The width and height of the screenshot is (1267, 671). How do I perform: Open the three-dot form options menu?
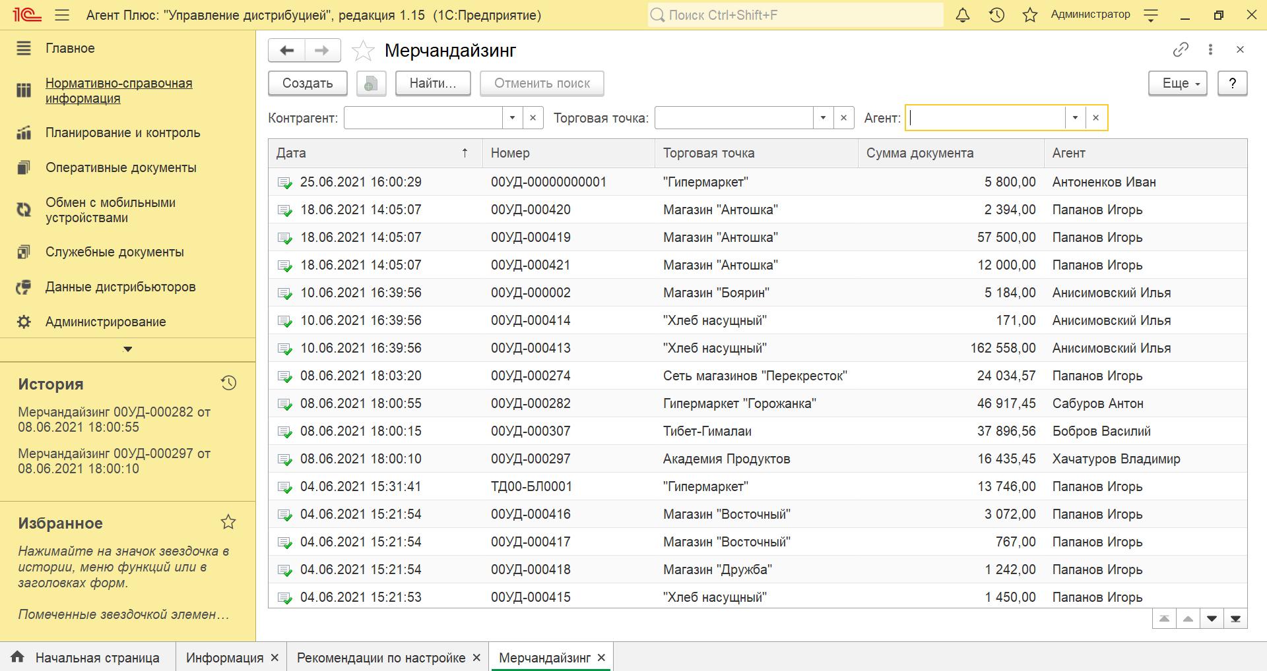click(x=1210, y=49)
